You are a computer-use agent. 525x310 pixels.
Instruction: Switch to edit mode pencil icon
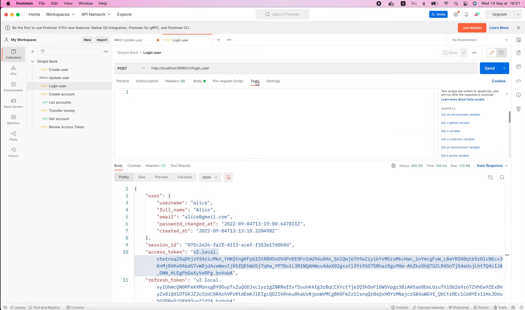(492, 53)
